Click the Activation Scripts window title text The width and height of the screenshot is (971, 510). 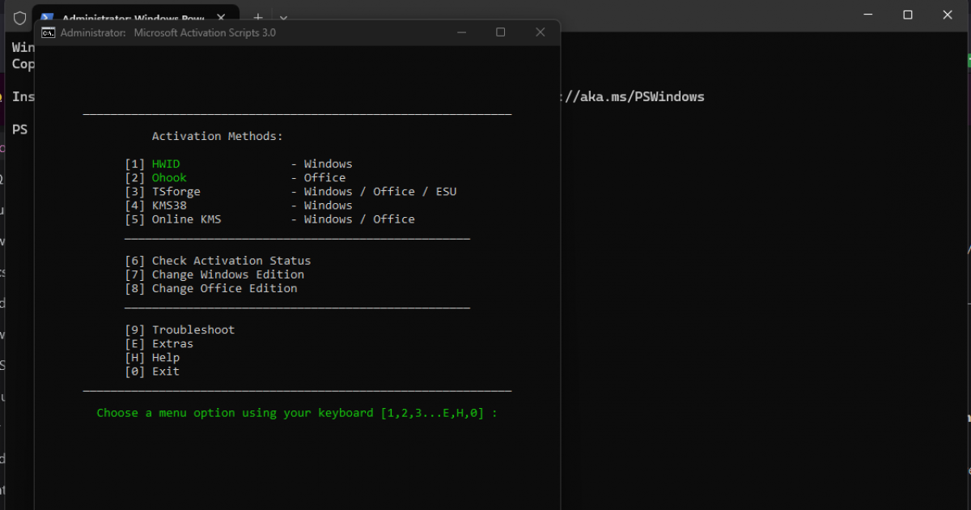tap(204, 32)
